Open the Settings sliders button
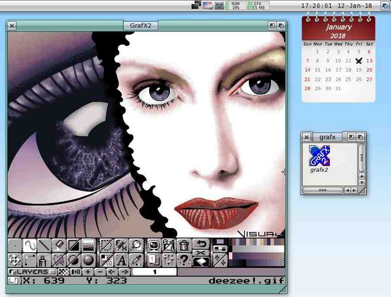This screenshot has height=297, width=391. 169,260
